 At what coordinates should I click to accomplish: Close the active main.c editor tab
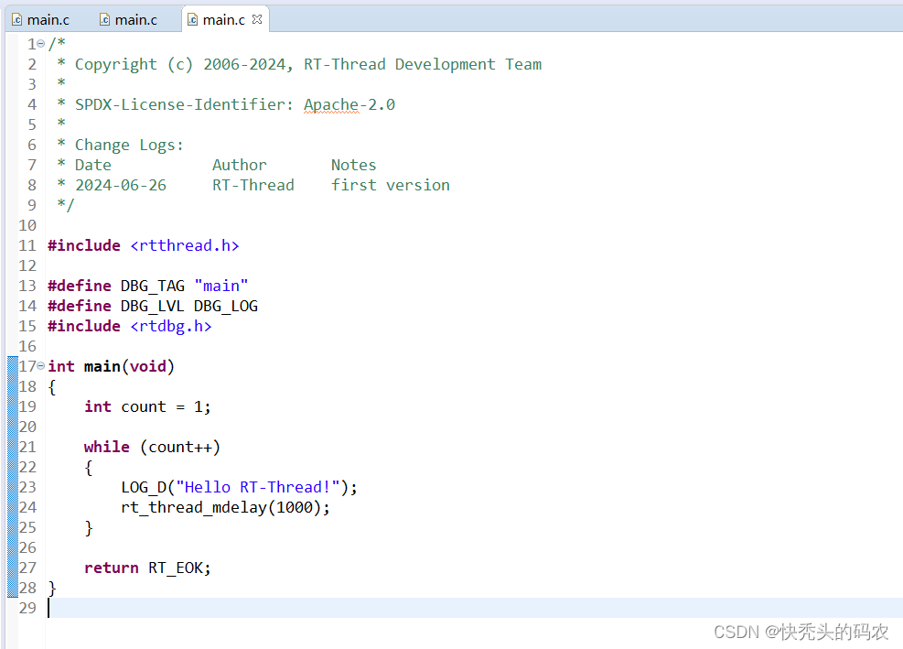[x=257, y=19]
